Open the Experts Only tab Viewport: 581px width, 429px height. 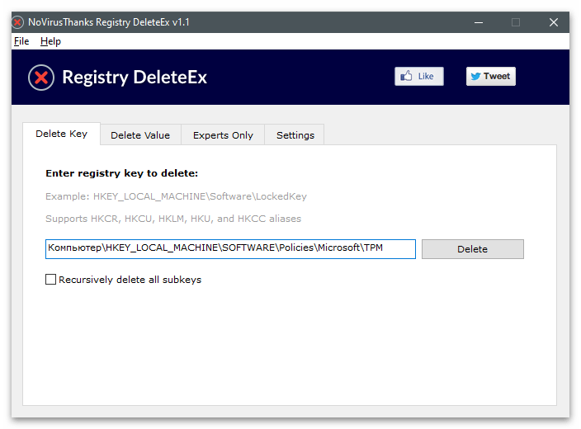[223, 135]
